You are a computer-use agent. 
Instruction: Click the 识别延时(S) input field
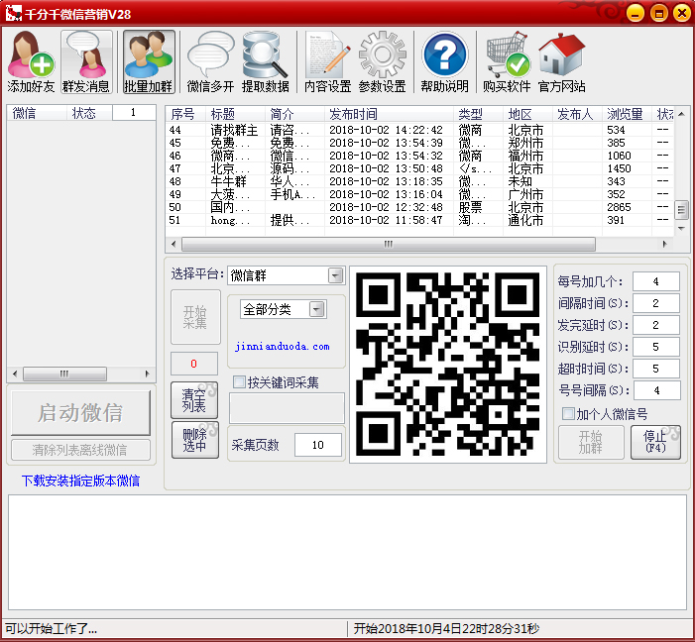656,347
